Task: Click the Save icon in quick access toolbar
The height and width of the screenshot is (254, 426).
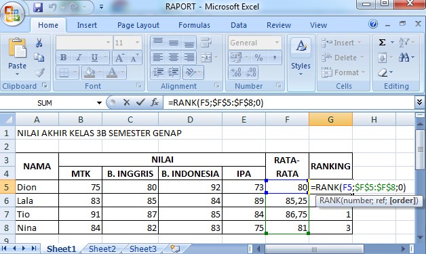Action: click(x=38, y=7)
